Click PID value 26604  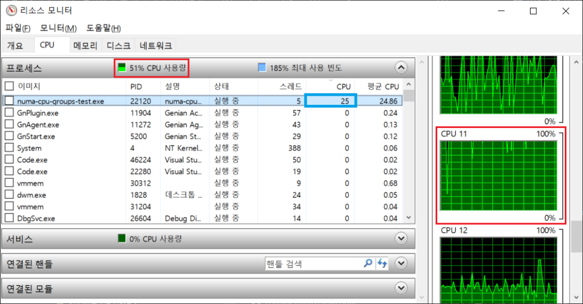click(141, 218)
